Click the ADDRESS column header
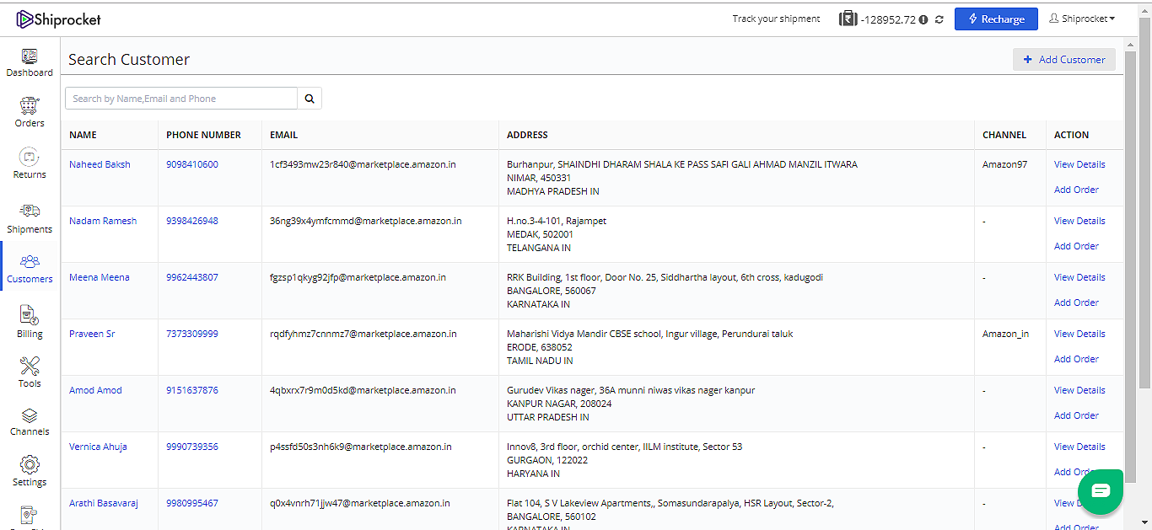This screenshot has width=1152, height=530. [527, 135]
